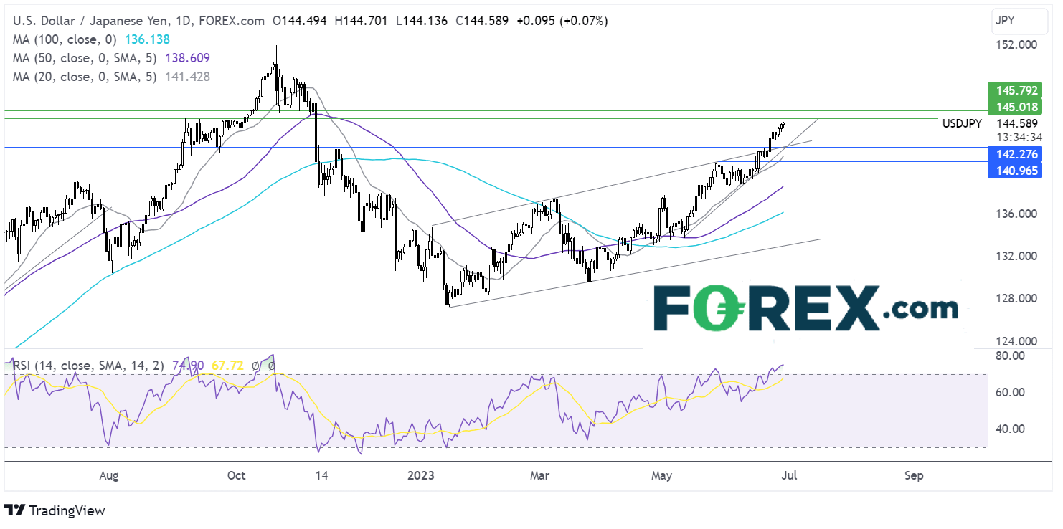Click the Mar date on time axis
This screenshot has width=1063, height=529.
coord(540,475)
